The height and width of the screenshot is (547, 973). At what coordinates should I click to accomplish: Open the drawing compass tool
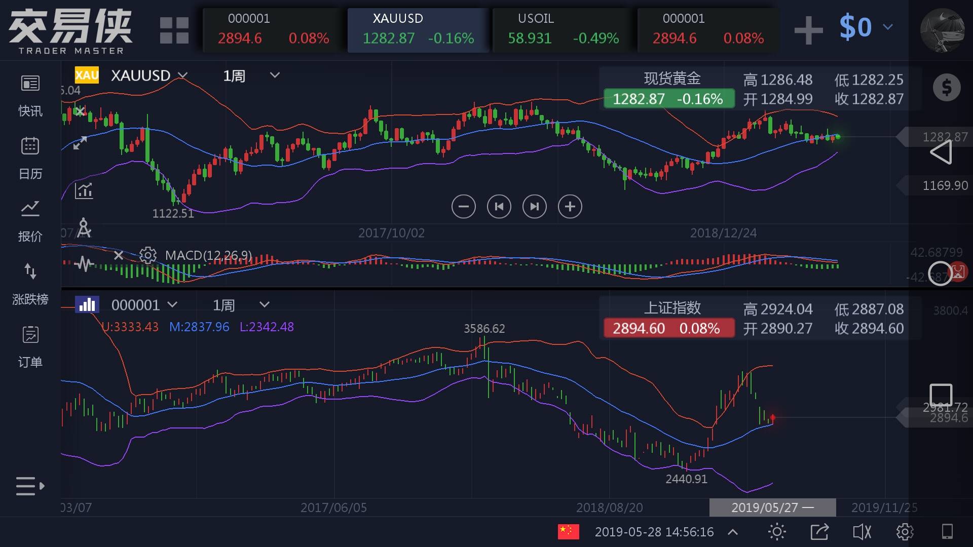84,228
